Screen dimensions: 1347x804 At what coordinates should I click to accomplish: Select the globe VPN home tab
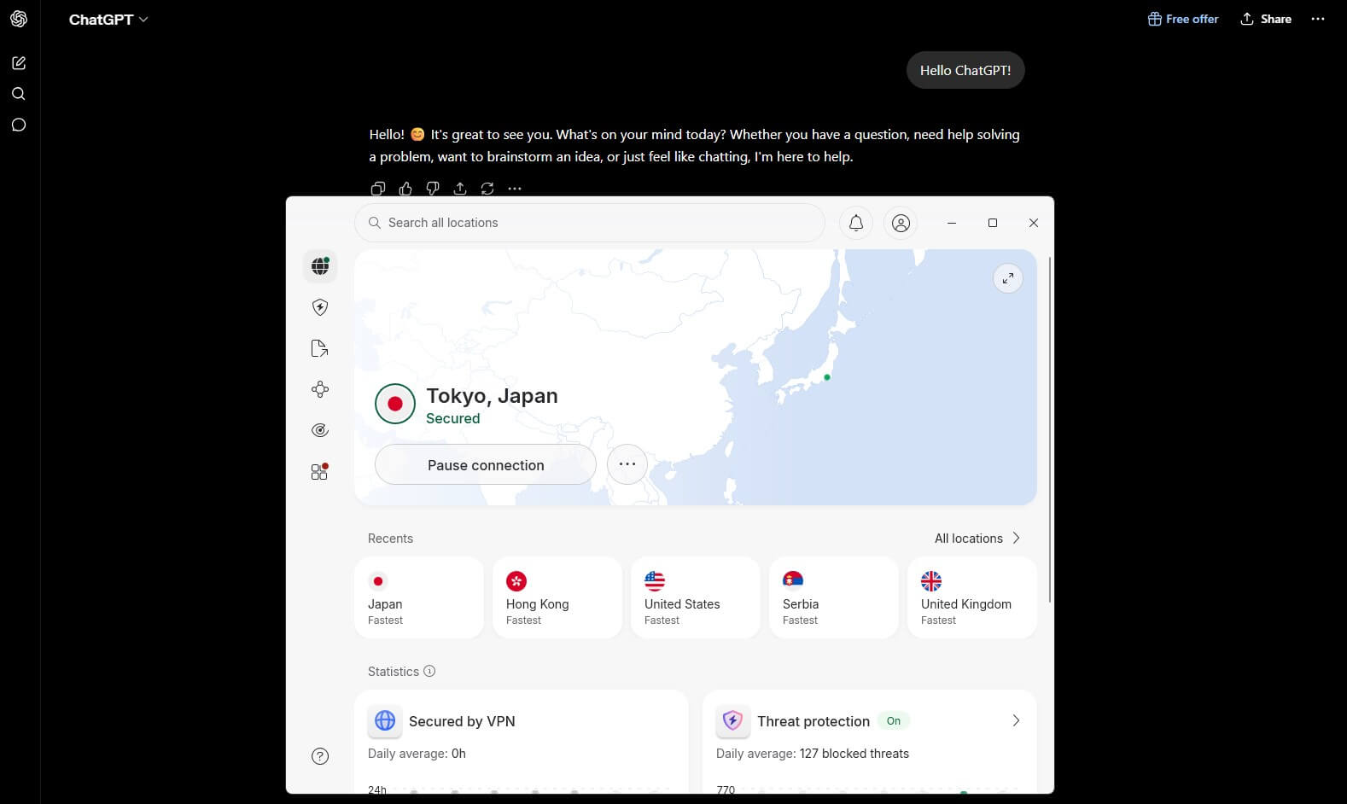(x=320, y=266)
